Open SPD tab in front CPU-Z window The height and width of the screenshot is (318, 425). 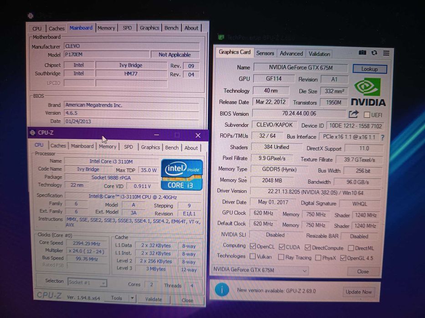click(x=128, y=147)
